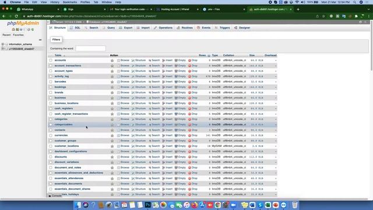Viewport: 373px width, 210px height.
Task: Favorite the accounts table star icon
Action: pyautogui.click(x=112, y=61)
